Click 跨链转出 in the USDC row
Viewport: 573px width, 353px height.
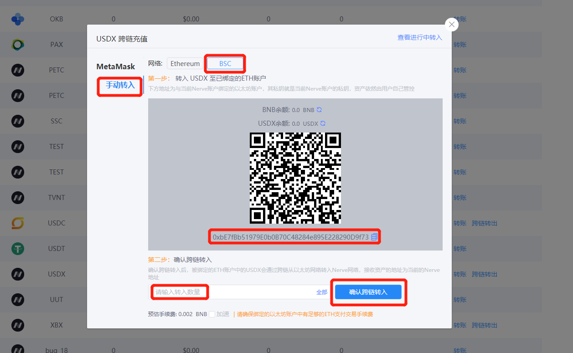click(x=484, y=223)
